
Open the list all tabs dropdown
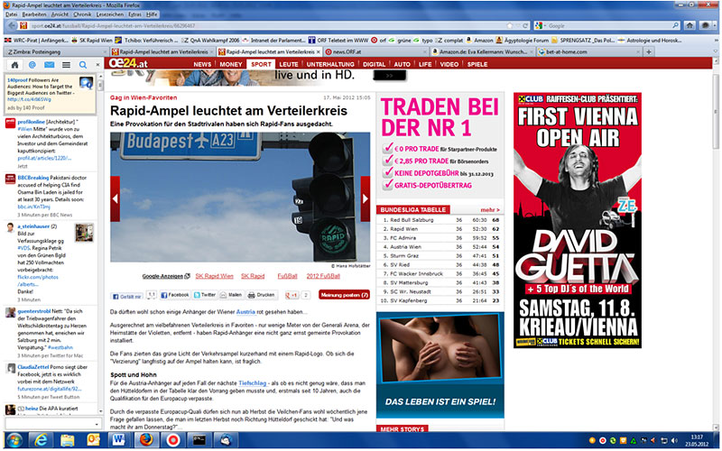tap(715, 52)
